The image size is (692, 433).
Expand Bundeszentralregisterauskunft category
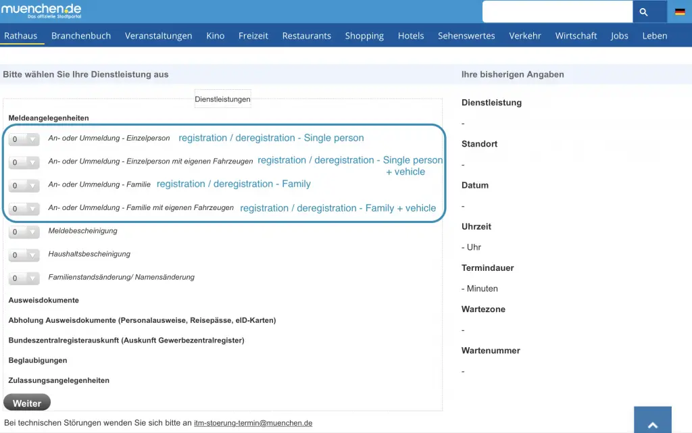(x=126, y=340)
